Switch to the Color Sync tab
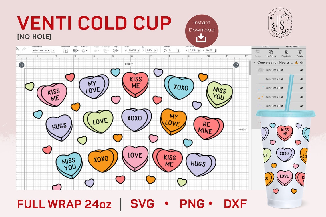 tap(293, 46)
